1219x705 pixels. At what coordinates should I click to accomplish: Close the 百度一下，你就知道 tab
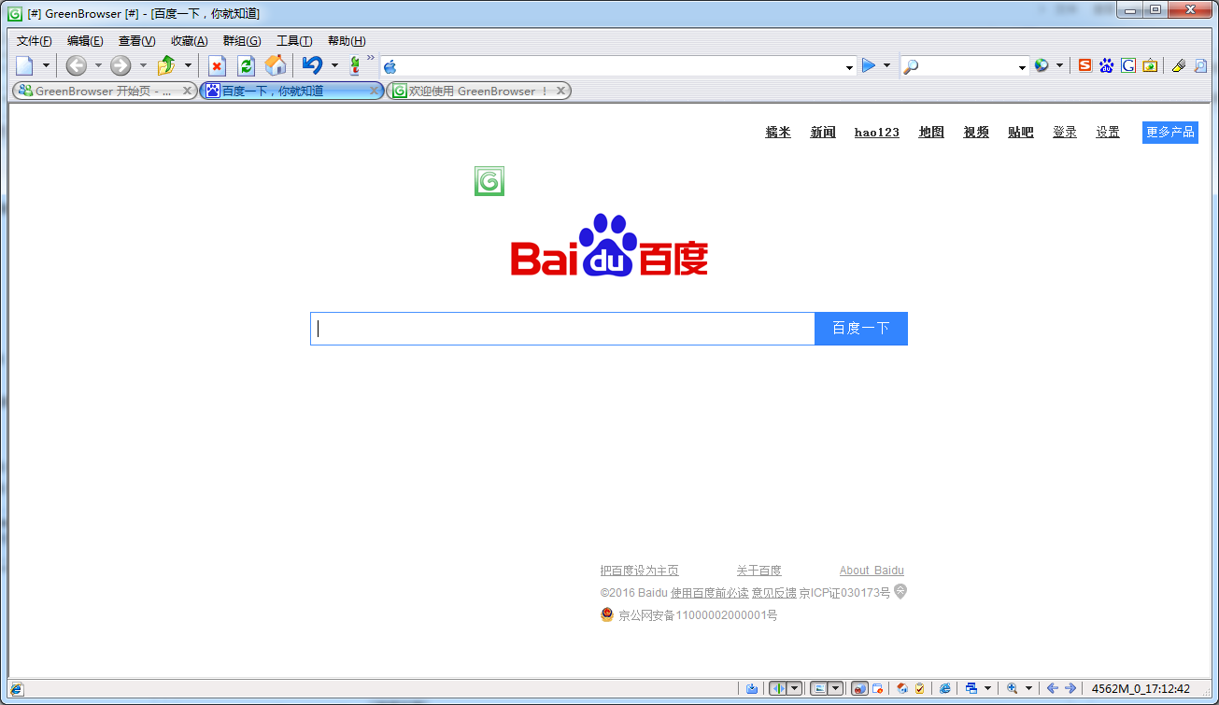[375, 91]
